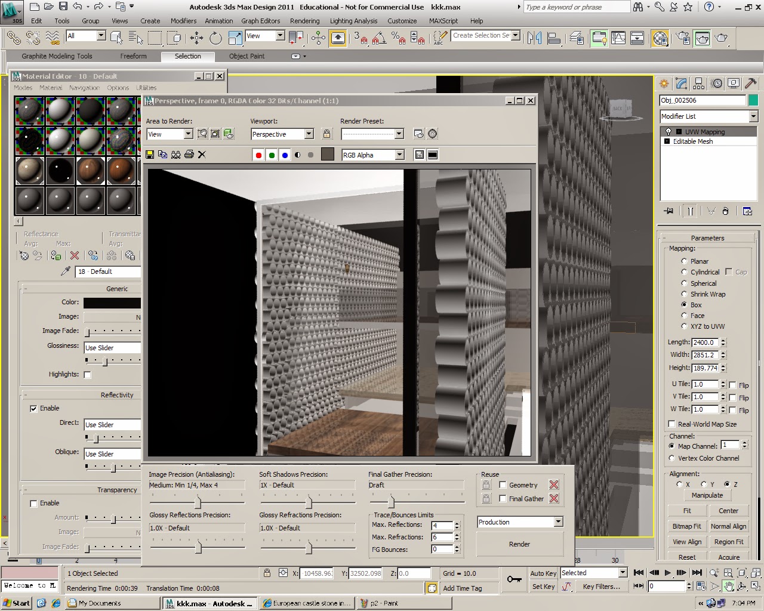The width and height of the screenshot is (764, 611).
Task: Toggle the Percent Snap icon
Action: [398, 38]
